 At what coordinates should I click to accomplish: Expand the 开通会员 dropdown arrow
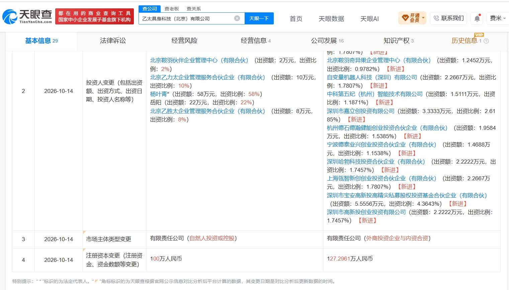pos(423,18)
